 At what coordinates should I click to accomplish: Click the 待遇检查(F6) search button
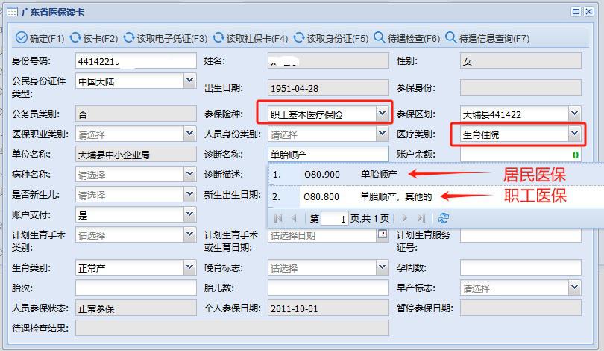pos(407,38)
